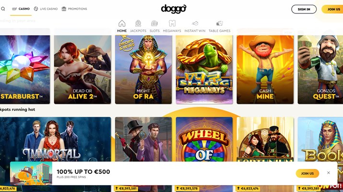Open the Slots category icon
343x192 pixels.
tap(154, 24)
